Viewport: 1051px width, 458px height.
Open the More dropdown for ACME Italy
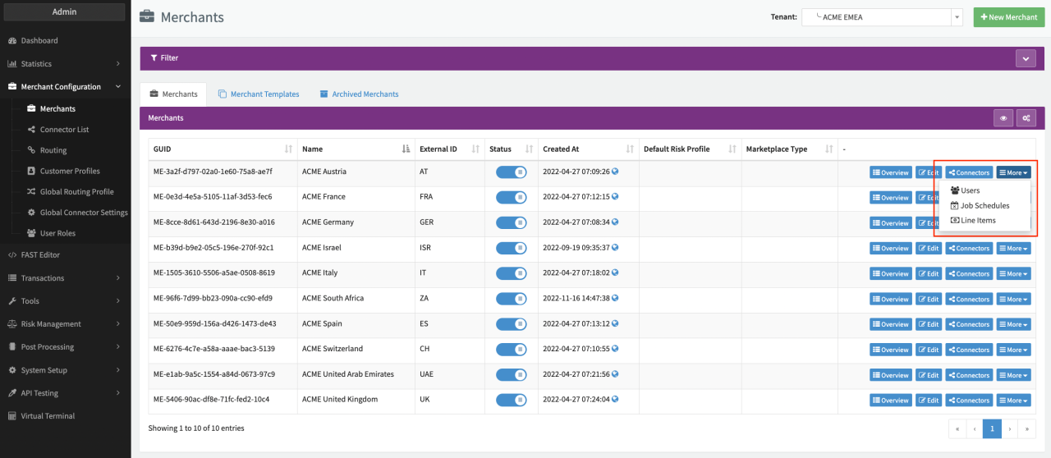pyautogui.click(x=1013, y=274)
